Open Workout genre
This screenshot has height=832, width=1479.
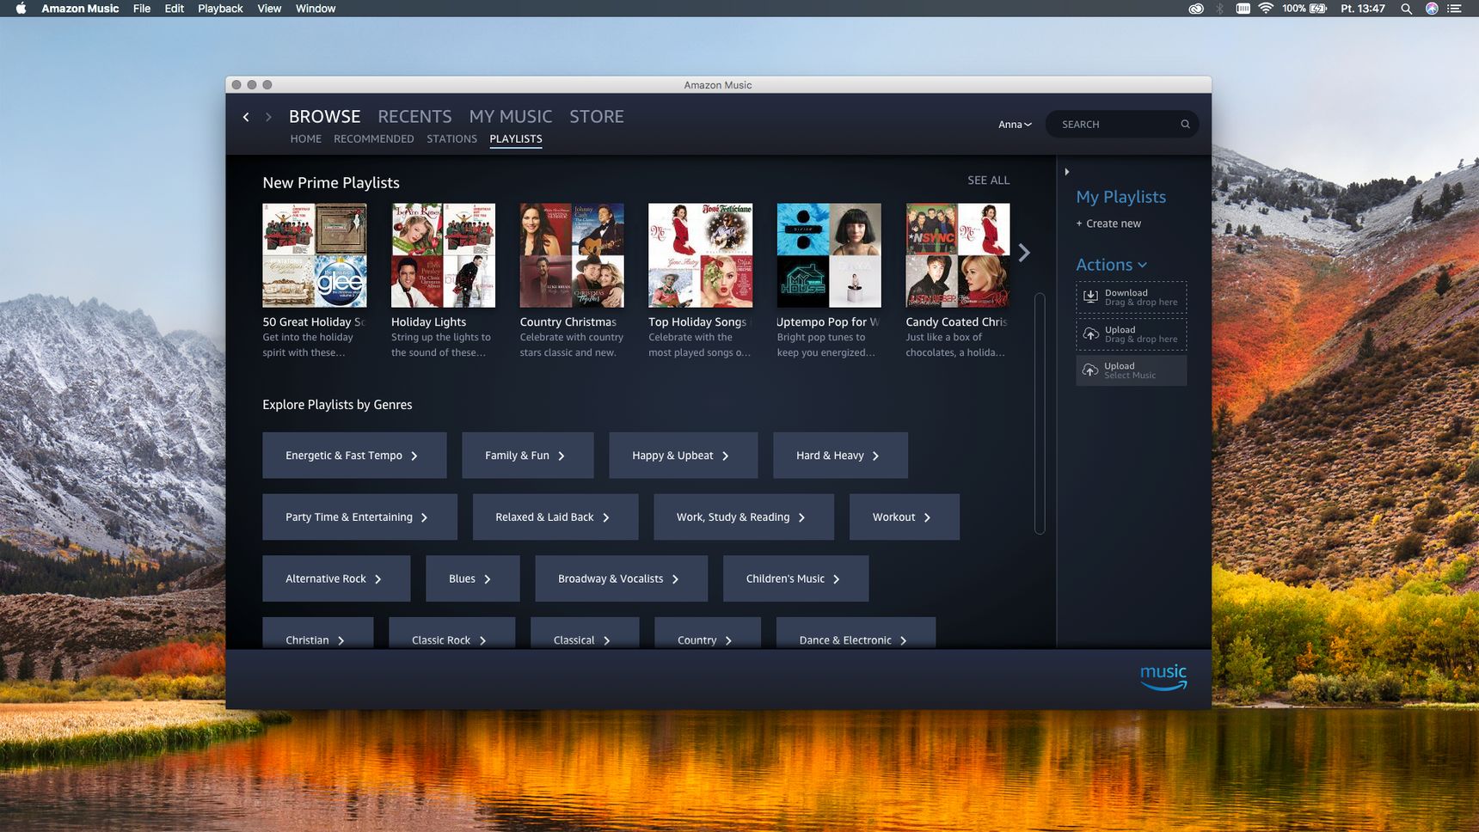click(x=904, y=517)
